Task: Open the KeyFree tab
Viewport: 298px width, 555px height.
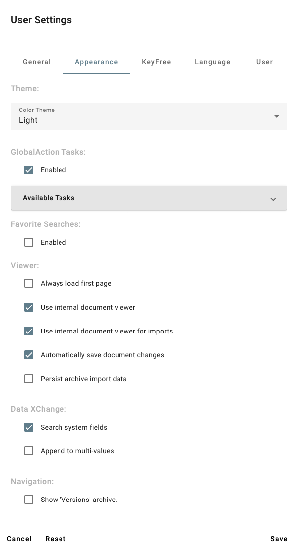Action: (x=156, y=62)
